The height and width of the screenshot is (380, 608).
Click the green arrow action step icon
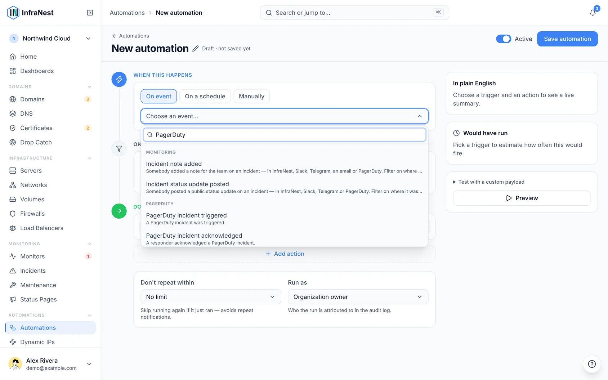119,211
